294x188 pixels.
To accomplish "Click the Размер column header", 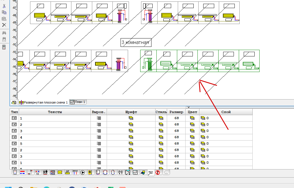I will [176, 112].
